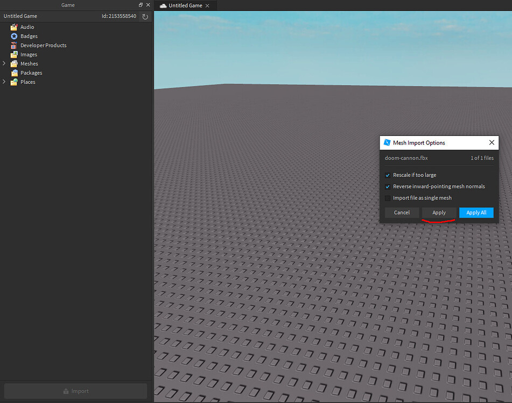Click the Apply button
This screenshot has width=512, height=403.
pos(439,212)
